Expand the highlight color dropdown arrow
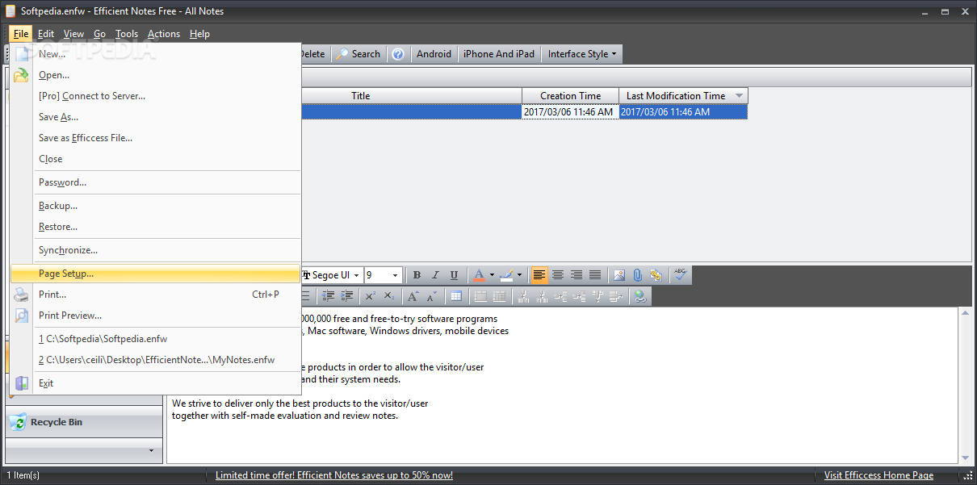Screen dimensions: 977x485 [519, 275]
